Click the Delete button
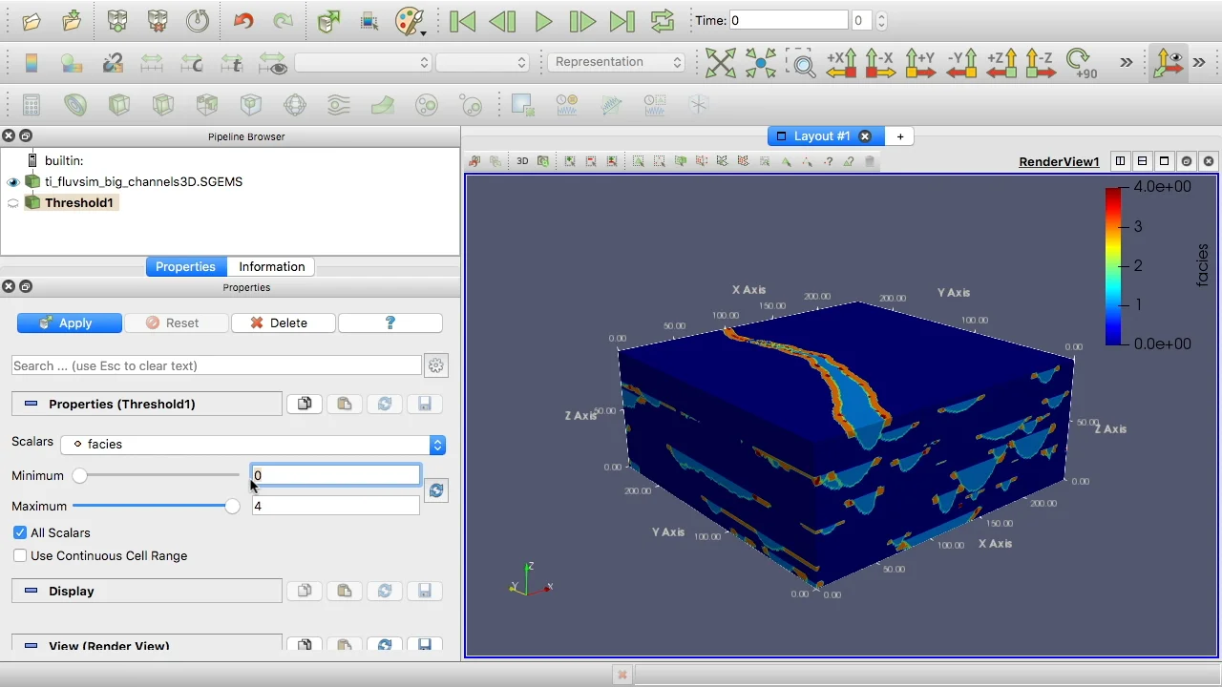This screenshot has height=687, width=1222. [x=284, y=323]
